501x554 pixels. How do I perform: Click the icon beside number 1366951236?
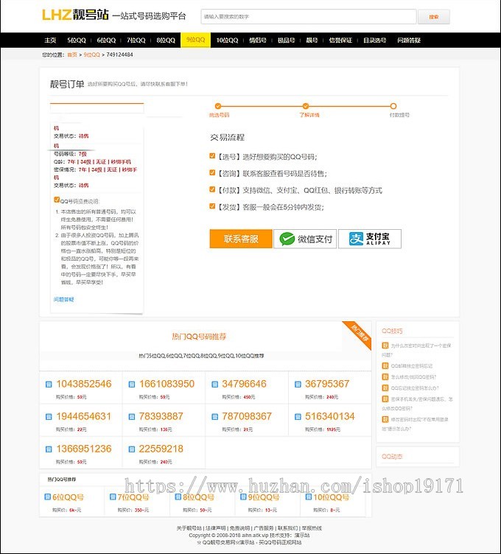click(49, 449)
